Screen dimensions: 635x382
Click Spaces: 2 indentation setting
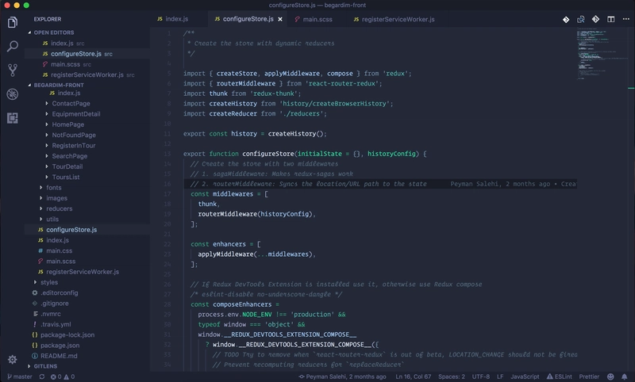coord(451,376)
